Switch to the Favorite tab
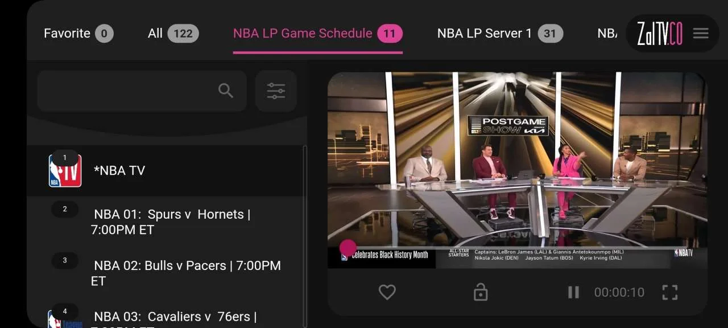 pyautogui.click(x=78, y=34)
